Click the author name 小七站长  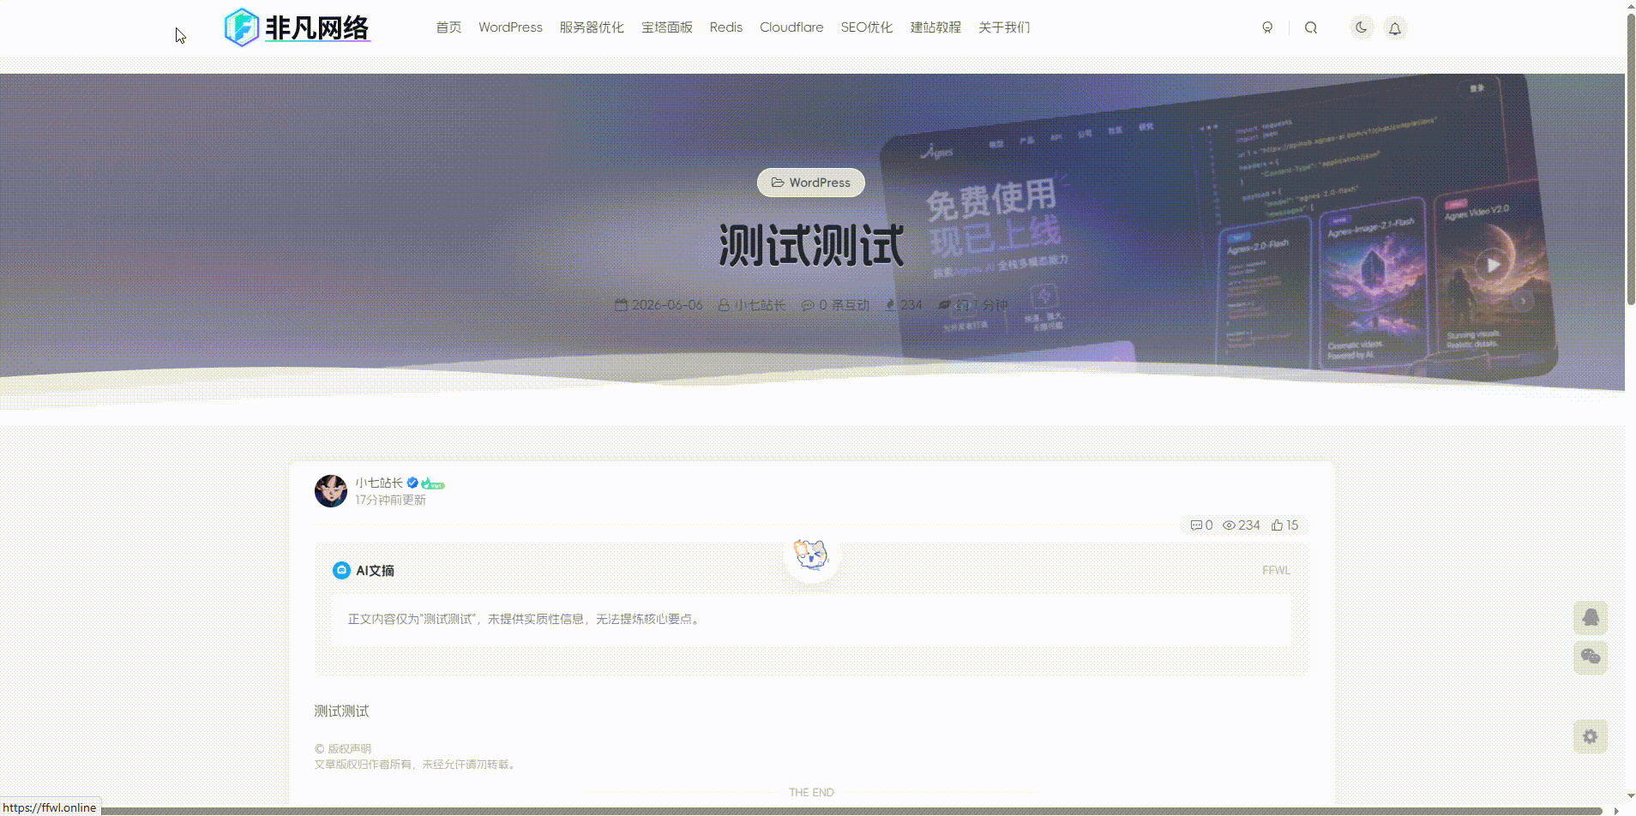coord(379,483)
